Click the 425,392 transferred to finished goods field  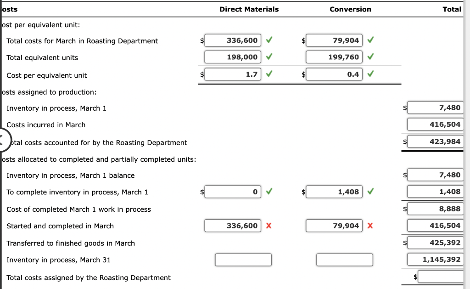click(435, 243)
